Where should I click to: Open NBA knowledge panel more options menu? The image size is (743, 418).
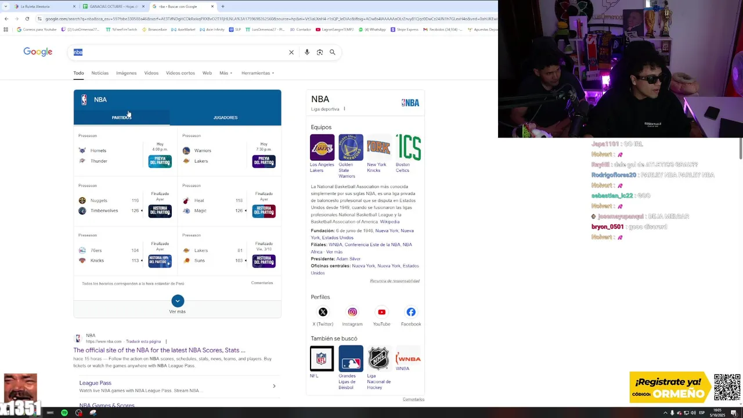pyautogui.click(x=344, y=109)
